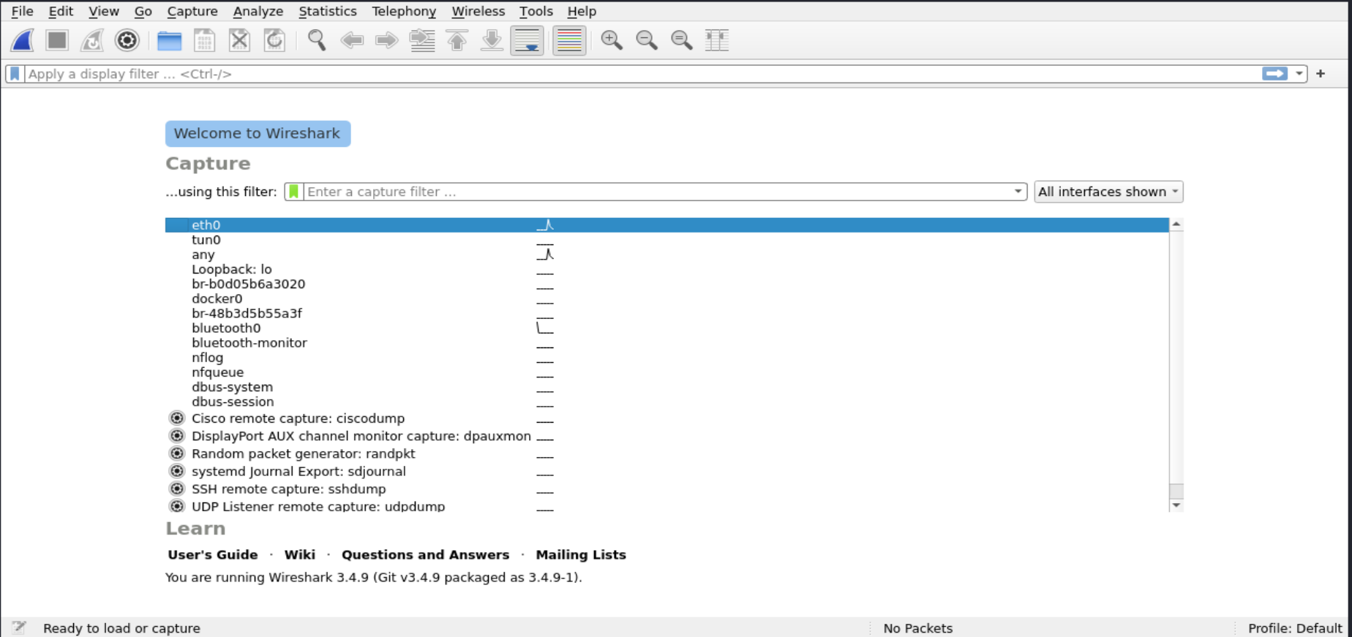
Task: Open the Wiki link
Action: coord(300,554)
